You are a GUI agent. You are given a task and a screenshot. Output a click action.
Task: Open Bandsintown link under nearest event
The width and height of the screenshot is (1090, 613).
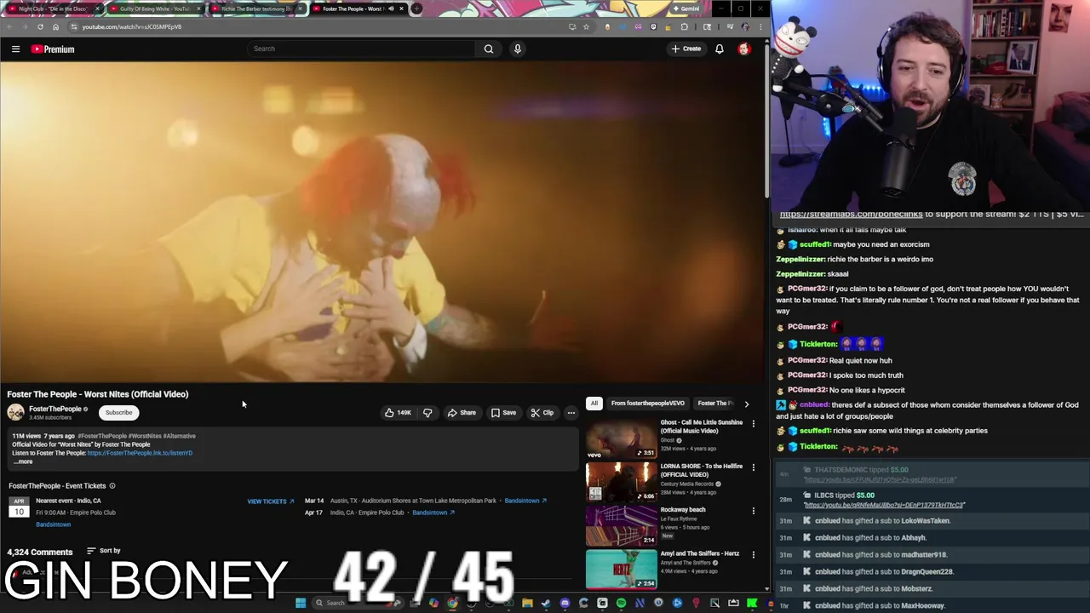coord(53,524)
